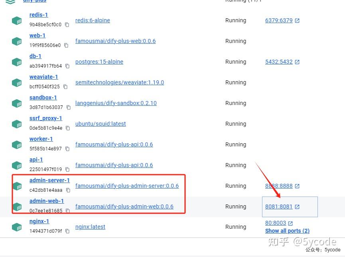Click the web-1 container cube icon

point(17,41)
